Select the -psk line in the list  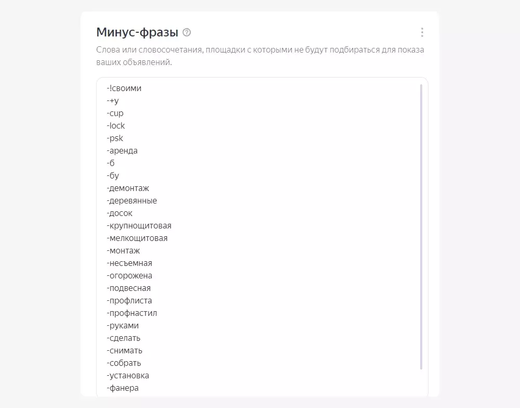coord(115,138)
